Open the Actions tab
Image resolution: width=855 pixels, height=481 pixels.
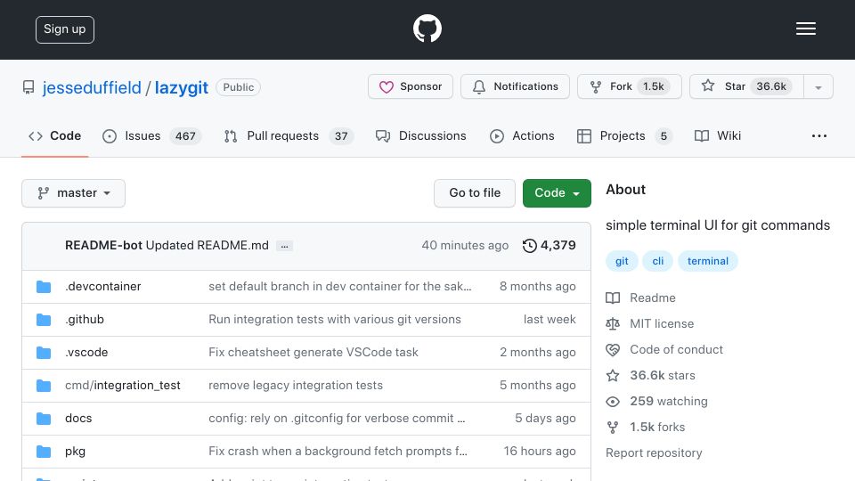point(522,135)
